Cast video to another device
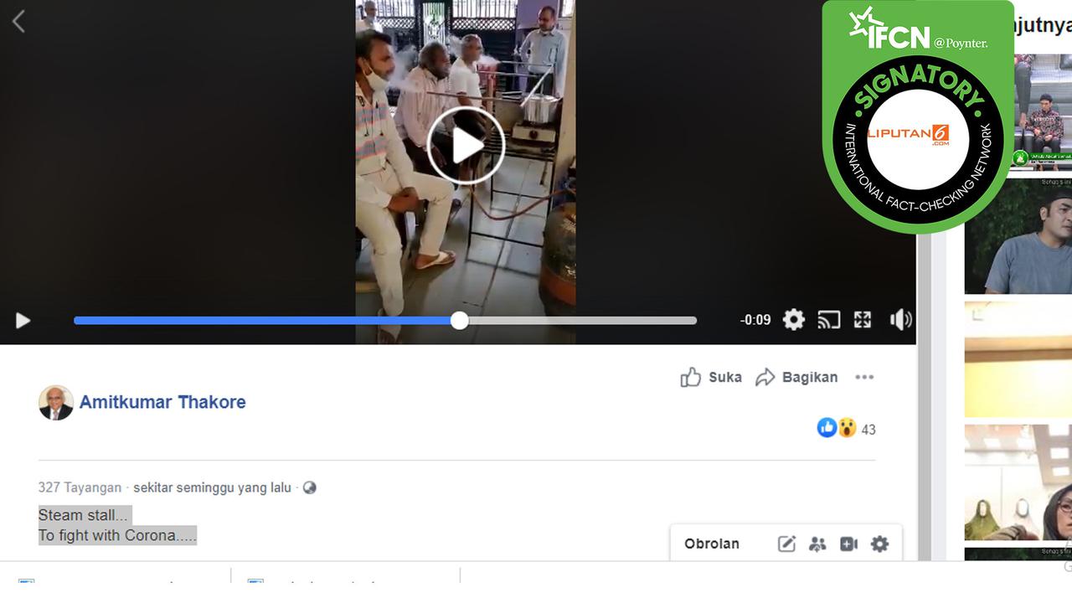Viewport: 1072px width, 603px height. coord(828,319)
